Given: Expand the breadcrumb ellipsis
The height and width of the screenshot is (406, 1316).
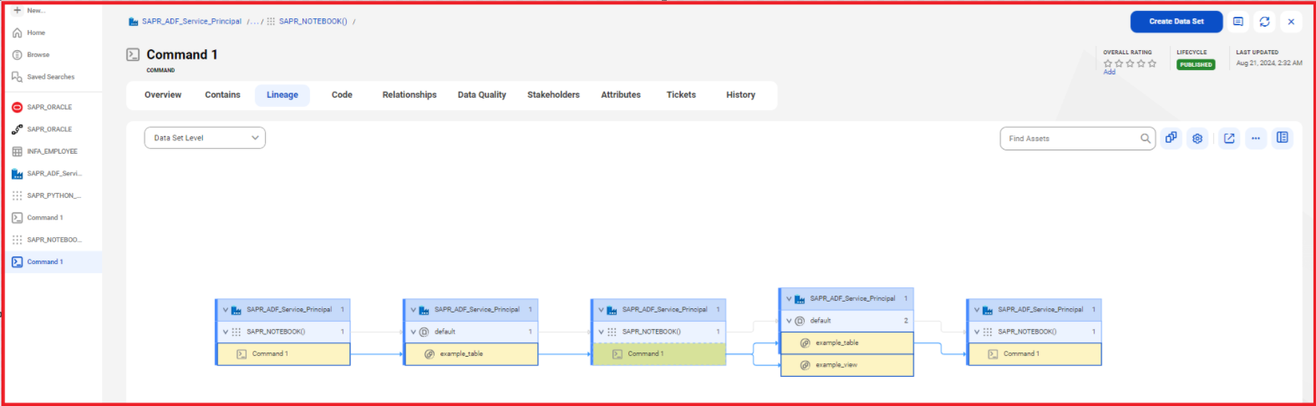Looking at the screenshot, I should click(x=253, y=22).
